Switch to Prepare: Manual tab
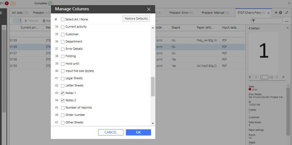 coord(215,13)
